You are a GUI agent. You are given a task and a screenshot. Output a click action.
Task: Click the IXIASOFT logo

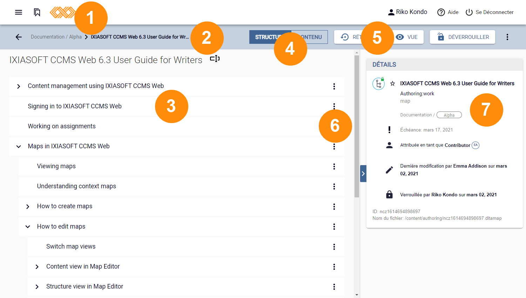click(x=62, y=12)
